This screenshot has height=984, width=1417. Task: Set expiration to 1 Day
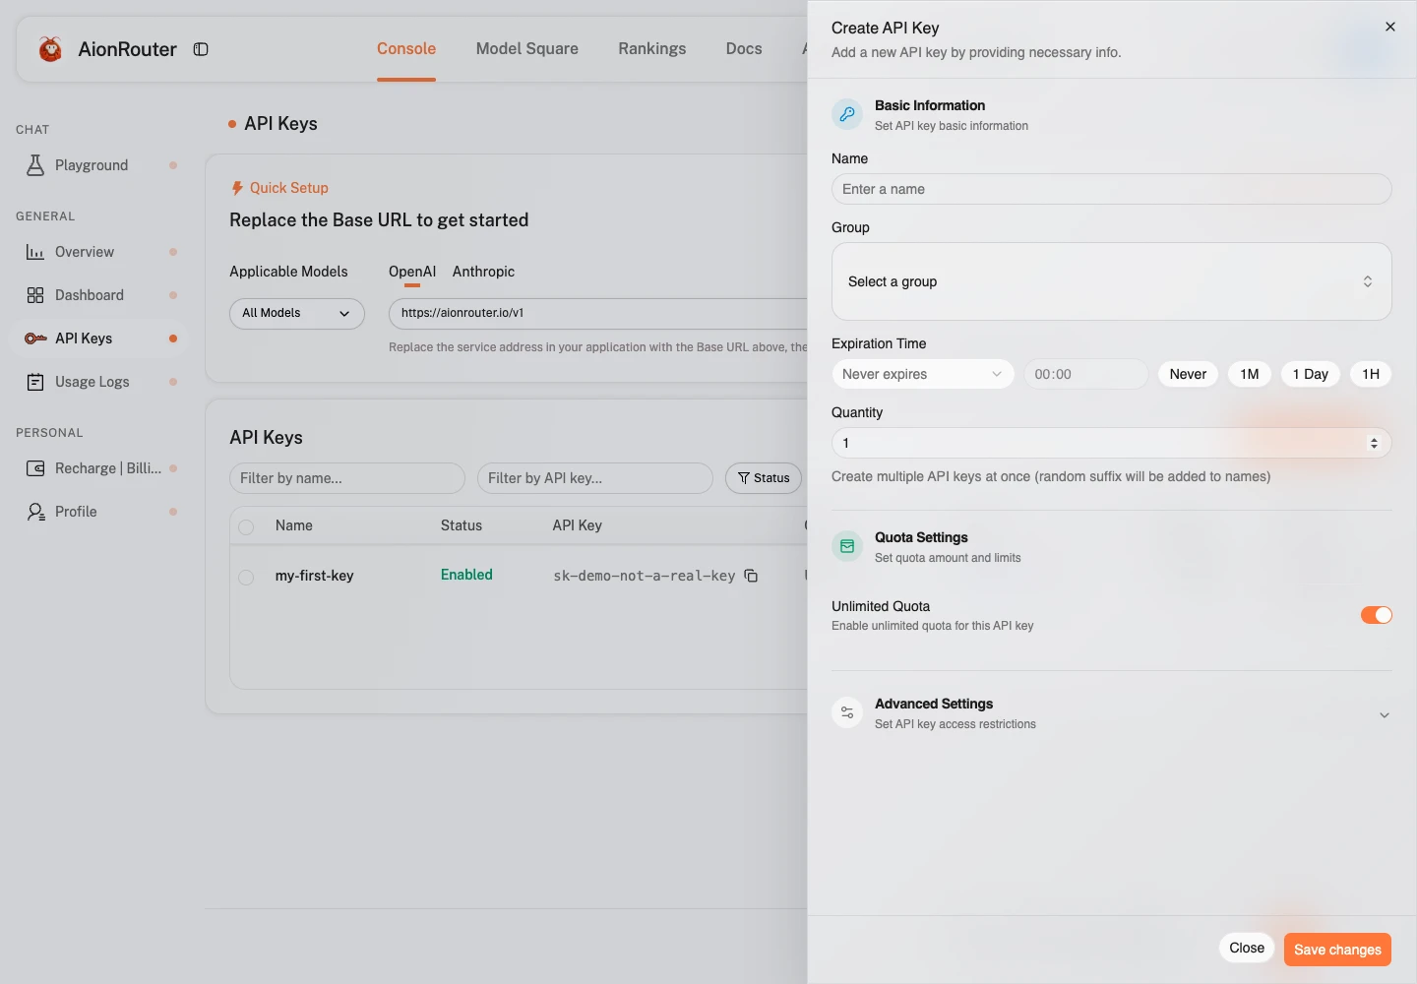tap(1311, 374)
